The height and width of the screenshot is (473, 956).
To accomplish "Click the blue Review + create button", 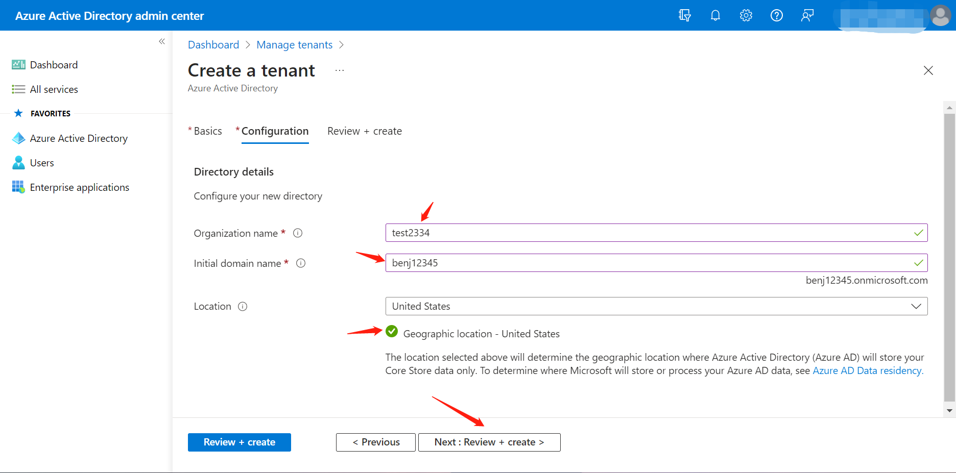I will point(239,442).
